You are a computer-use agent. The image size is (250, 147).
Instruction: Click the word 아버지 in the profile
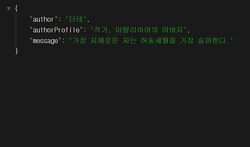point(173,30)
